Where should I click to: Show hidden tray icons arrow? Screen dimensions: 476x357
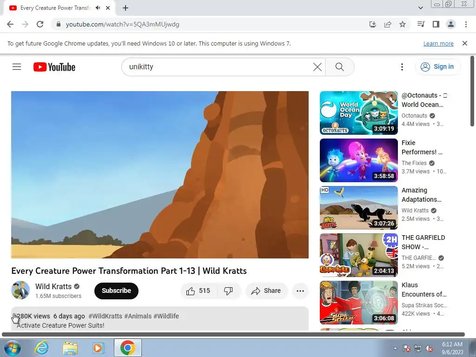tap(395, 348)
